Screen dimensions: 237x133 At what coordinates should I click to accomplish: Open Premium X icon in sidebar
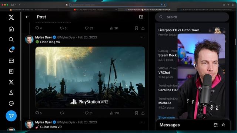(11, 82)
